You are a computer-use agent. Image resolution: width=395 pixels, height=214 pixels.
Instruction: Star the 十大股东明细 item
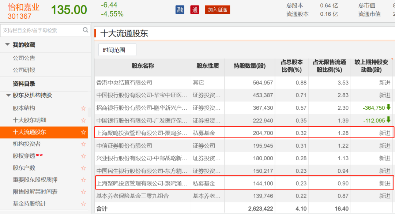[x=83, y=120]
